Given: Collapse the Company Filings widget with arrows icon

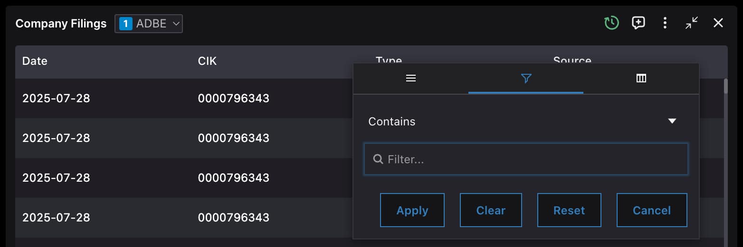Looking at the screenshot, I should tap(692, 23).
